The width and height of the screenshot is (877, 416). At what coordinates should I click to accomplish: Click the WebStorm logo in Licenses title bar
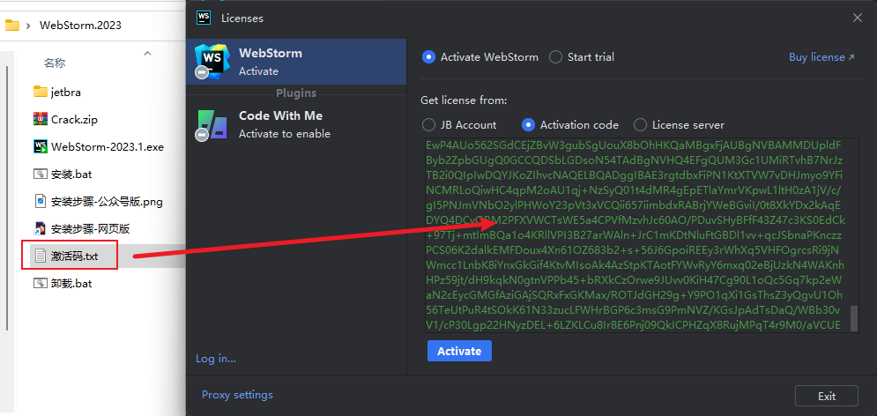[x=204, y=18]
